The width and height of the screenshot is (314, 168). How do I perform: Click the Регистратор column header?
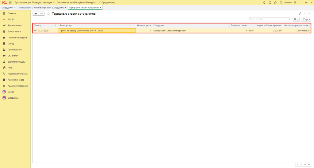pos(97,26)
